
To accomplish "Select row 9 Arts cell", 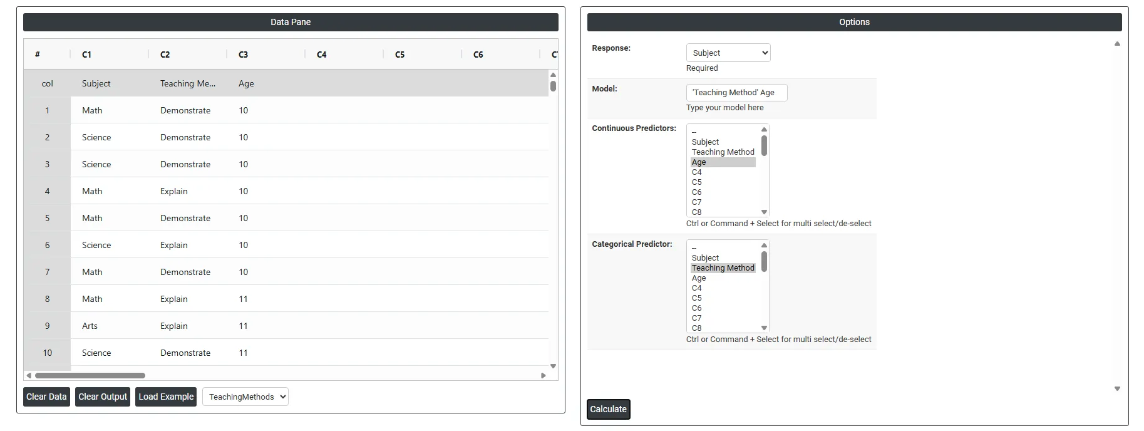I will click(110, 326).
